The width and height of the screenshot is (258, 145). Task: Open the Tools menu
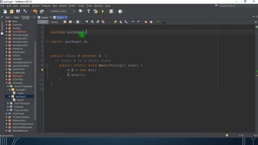89,6
